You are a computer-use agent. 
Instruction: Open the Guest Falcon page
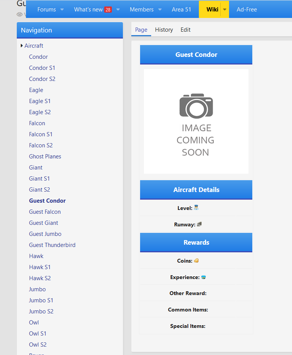[x=45, y=212]
